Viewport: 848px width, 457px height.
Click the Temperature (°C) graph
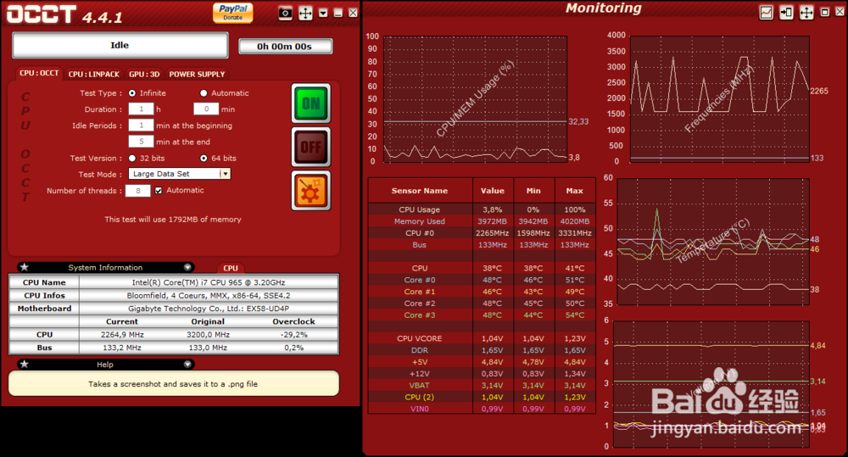[x=713, y=241]
